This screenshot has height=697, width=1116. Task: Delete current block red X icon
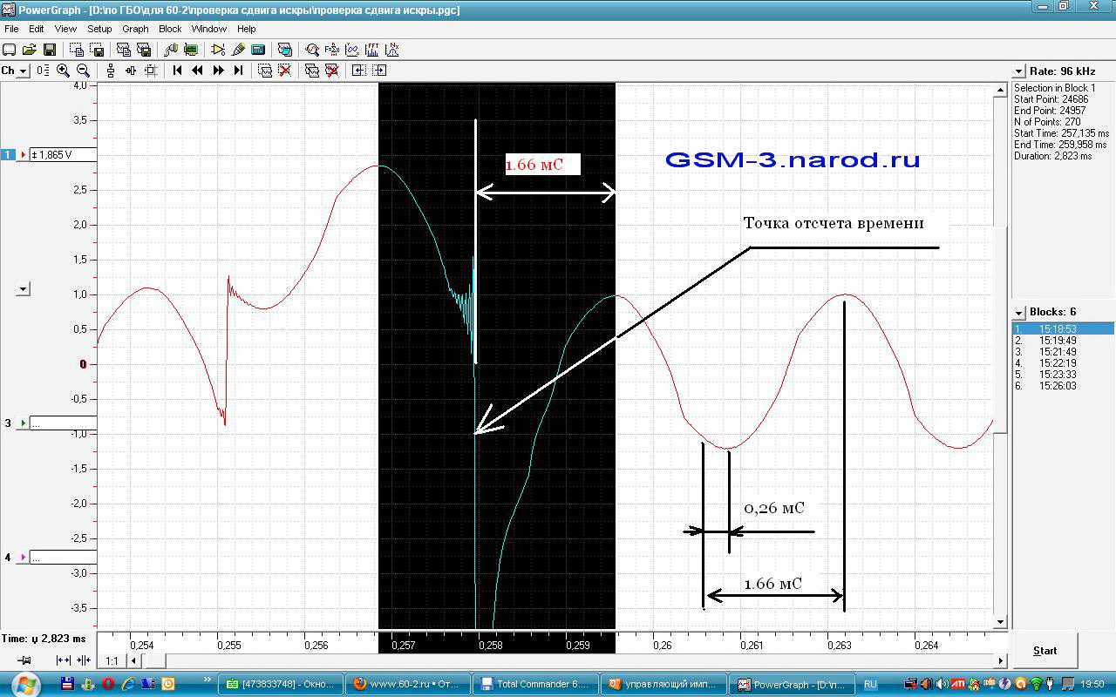[x=284, y=71]
